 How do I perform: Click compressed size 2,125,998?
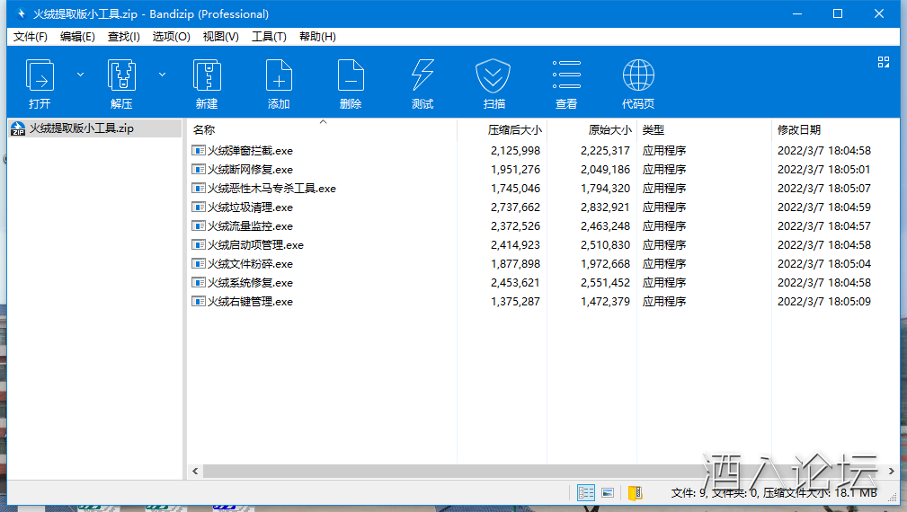click(515, 151)
